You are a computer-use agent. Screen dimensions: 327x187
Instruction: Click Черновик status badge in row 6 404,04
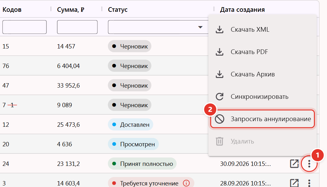pos(130,66)
